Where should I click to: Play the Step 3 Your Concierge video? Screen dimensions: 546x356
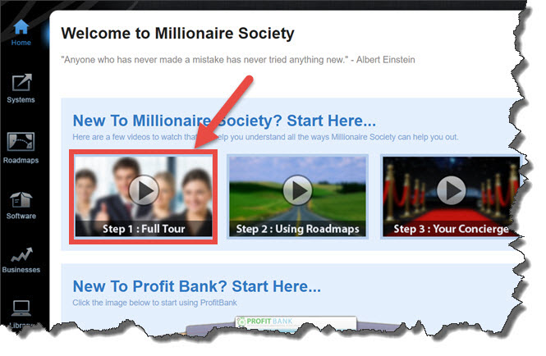452,190
